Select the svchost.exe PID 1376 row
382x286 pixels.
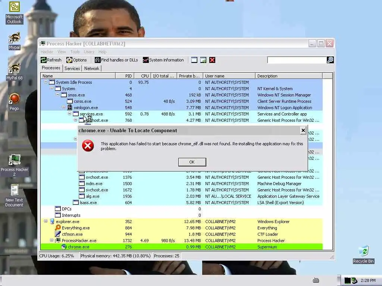click(182, 177)
